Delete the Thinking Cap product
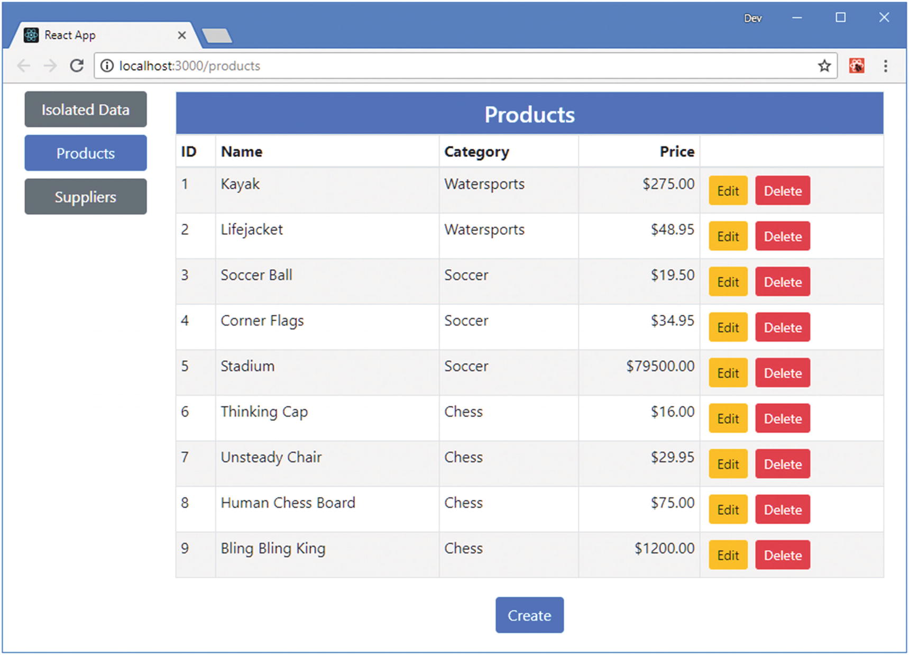909x655 pixels. pyautogui.click(x=782, y=419)
